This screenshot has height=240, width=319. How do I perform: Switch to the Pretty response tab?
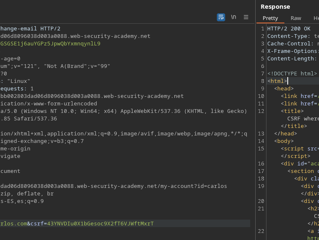pyautogui.click(x=270, y=18)
